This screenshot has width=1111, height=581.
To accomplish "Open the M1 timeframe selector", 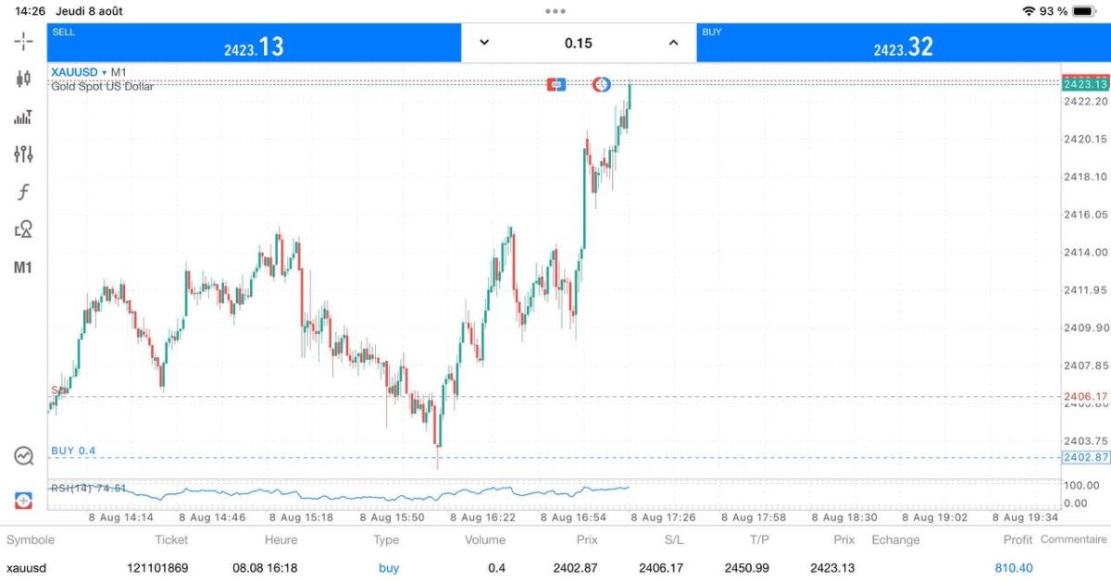I will tap(23, 267).
